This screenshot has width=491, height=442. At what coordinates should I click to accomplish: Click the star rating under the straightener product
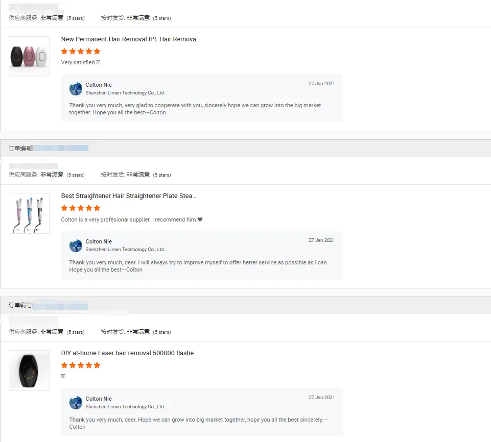click(81, 208)
